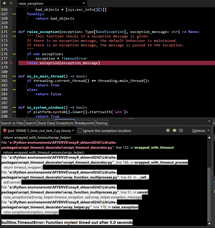Click the red breakpoint marker on line 178
This screenshot has width=215, height=228.
click(x=11, y=63)
